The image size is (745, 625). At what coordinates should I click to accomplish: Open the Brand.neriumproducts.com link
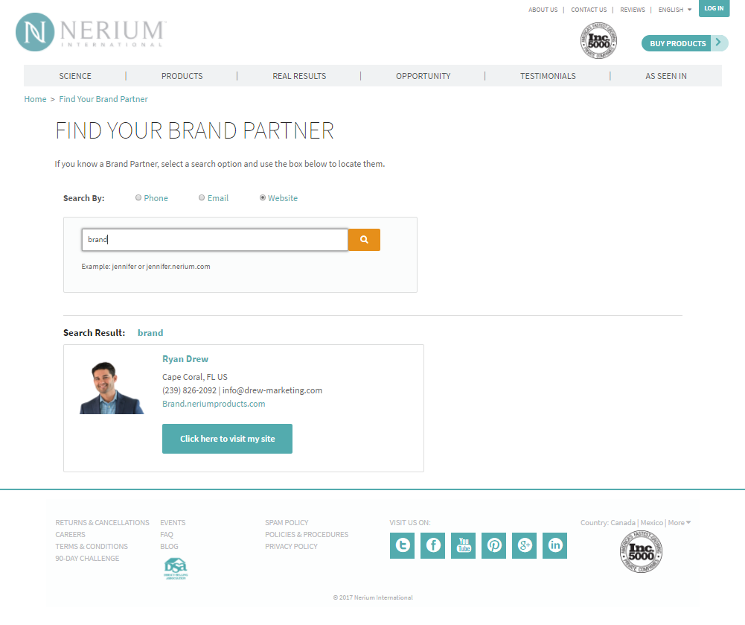(x=214, y=404)
